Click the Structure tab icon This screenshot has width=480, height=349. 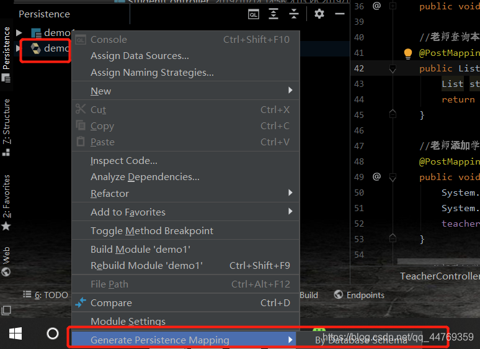6,152
